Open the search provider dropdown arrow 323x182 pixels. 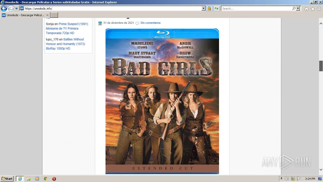click(x=298, y=9)
